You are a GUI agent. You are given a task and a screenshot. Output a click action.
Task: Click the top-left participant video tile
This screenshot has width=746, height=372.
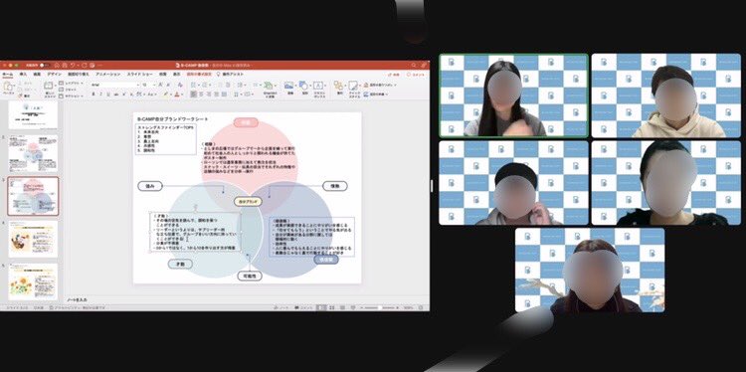[x=514, y=95]
